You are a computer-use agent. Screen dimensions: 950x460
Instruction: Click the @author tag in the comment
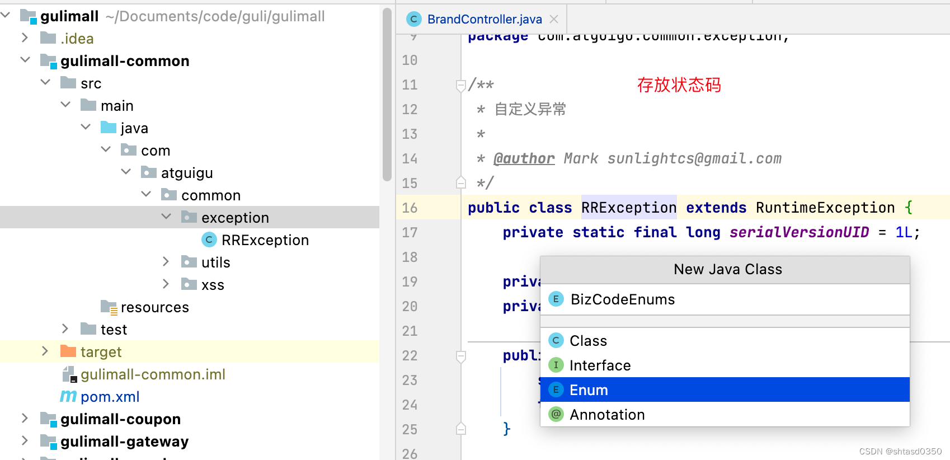coord(524,158)
